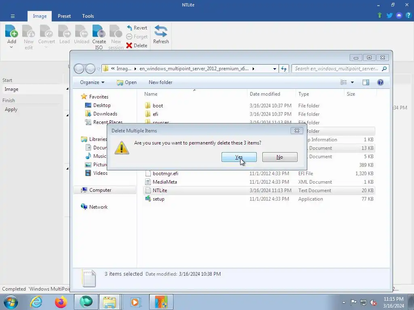Toggle the preview pane icon
Screen dimensions: 414x310
pyautogui.click(x=365, y=82)
